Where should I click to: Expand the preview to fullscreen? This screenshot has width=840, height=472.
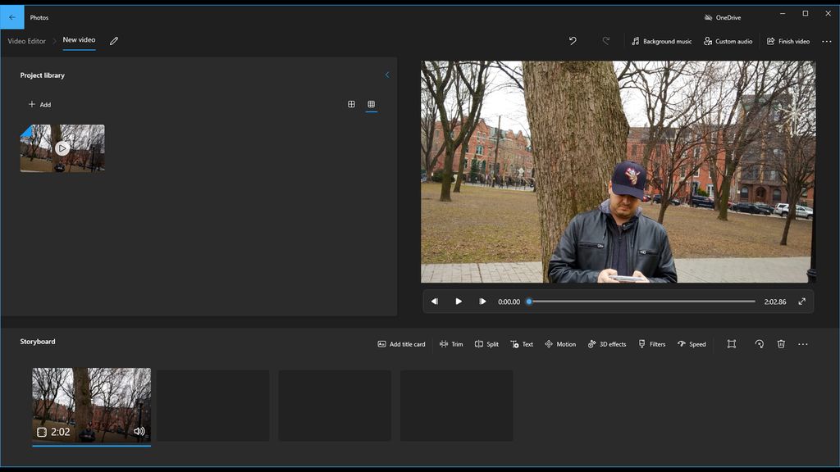coord(801,301)
